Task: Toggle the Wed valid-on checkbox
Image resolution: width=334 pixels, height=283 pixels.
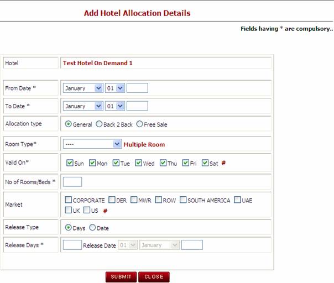Action: tap(139, 163)
